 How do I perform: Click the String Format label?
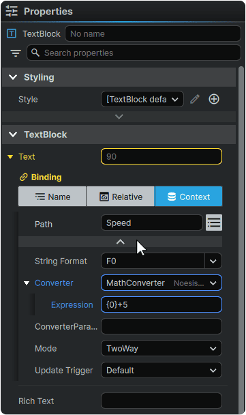coord(61,261)
